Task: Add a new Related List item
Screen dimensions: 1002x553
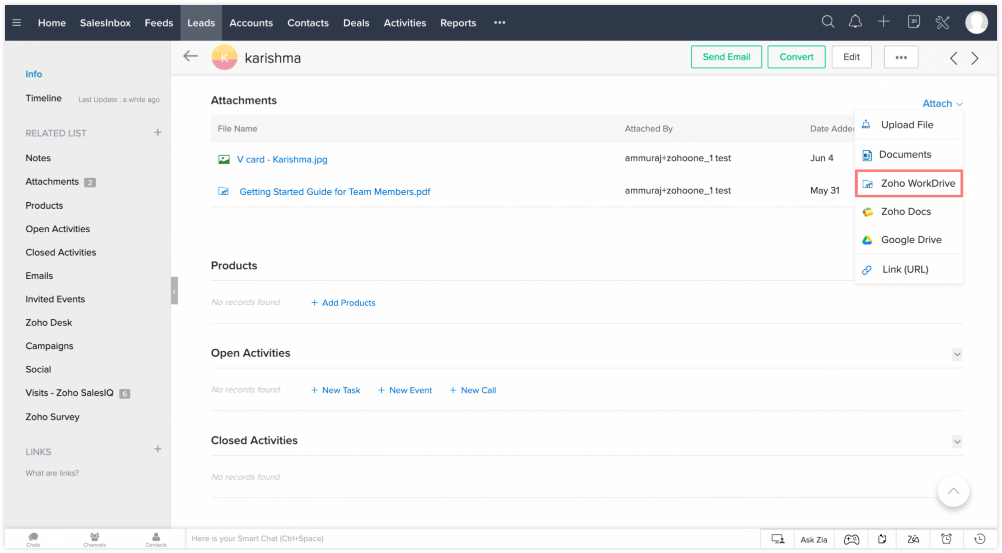Action: click(x=157, y=132)
